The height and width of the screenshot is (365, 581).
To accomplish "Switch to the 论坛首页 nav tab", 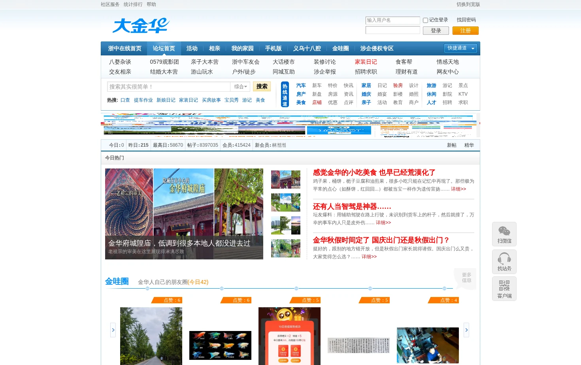I will click(x=164, y=48).
